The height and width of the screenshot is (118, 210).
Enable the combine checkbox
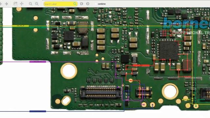click(95, 4)
